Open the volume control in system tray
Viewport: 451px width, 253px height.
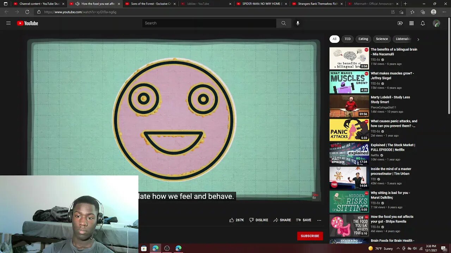click(415, 248)
